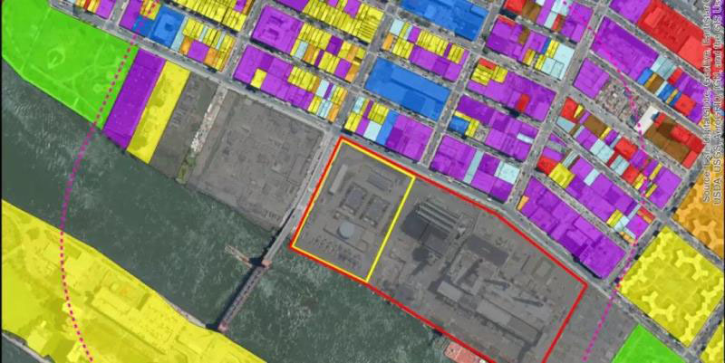The width and height of the screenshot is (725, 363).
Task: Select the big red parcel at top right
Action: (675, 32)
